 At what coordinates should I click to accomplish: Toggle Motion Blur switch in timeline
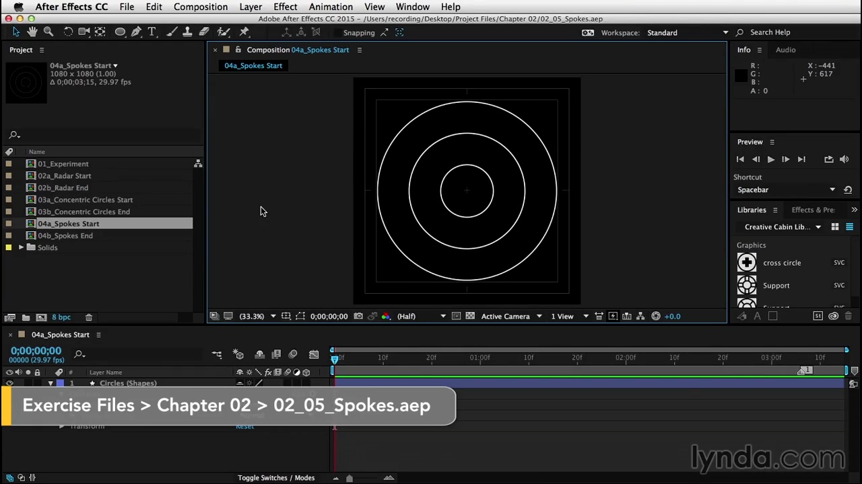pos(293,354)
